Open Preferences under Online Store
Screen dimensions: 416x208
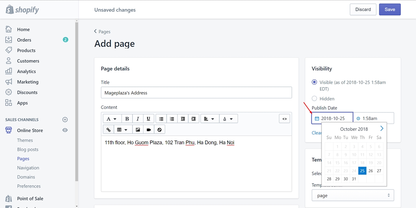(29, 186)
